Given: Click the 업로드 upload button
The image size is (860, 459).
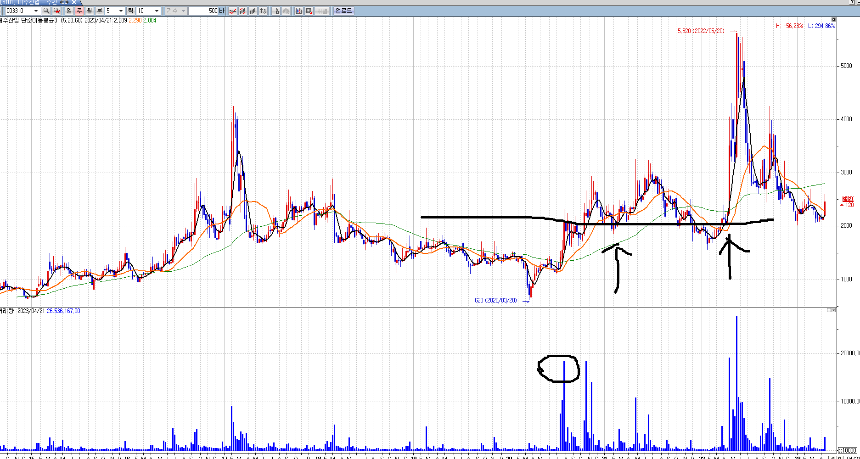Looking at the screenshot, I should click(343, 11).
